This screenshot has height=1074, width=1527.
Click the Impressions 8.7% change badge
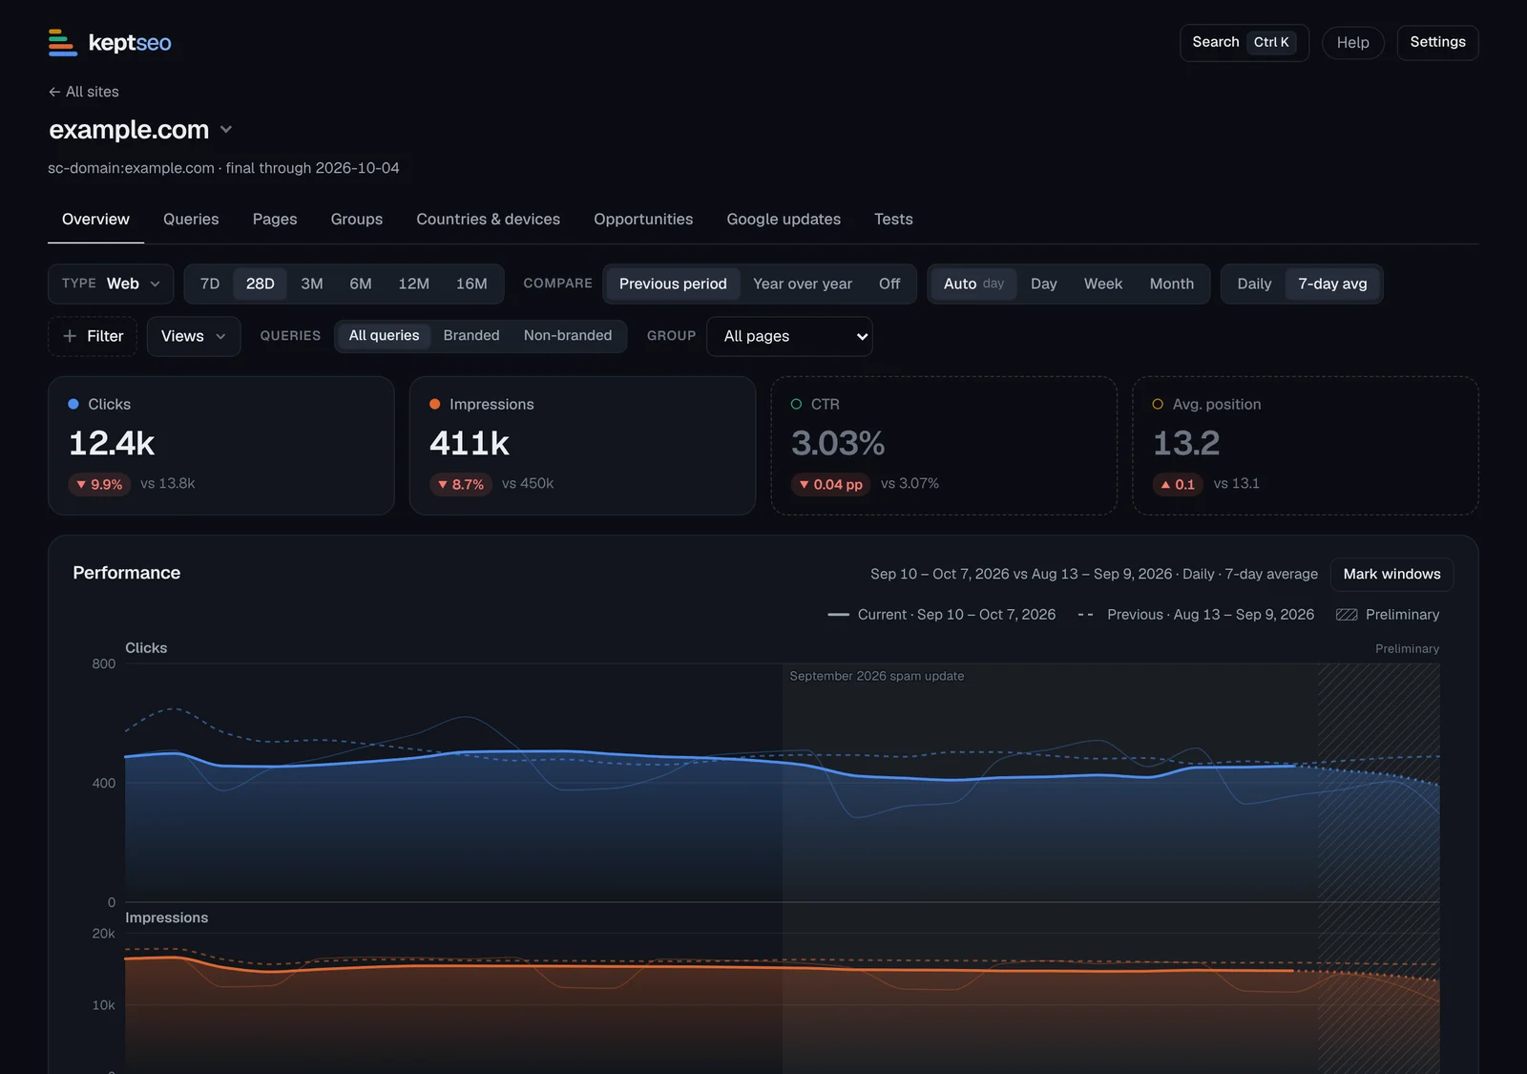(x=461, y=484)
